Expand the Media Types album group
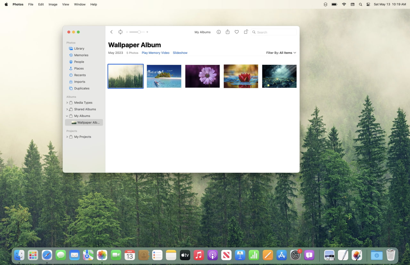 67,103
